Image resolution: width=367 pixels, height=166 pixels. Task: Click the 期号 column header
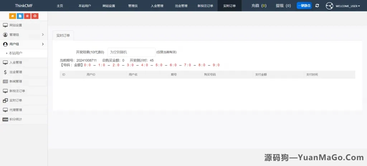174,75
